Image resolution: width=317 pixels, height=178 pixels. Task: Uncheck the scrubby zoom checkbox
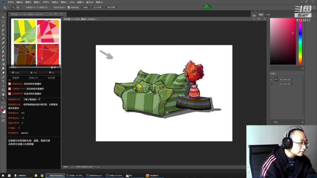69,7
